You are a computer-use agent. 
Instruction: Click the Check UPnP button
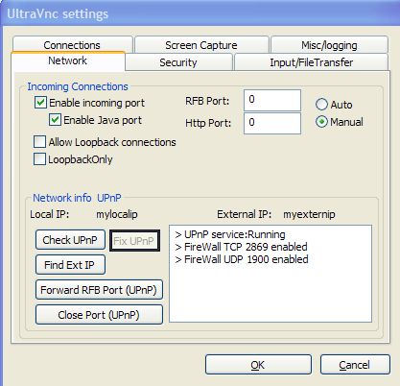[x=70, y=240]
